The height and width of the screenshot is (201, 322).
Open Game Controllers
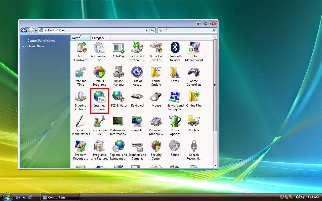pyautogui.click(x=194, y=77)
